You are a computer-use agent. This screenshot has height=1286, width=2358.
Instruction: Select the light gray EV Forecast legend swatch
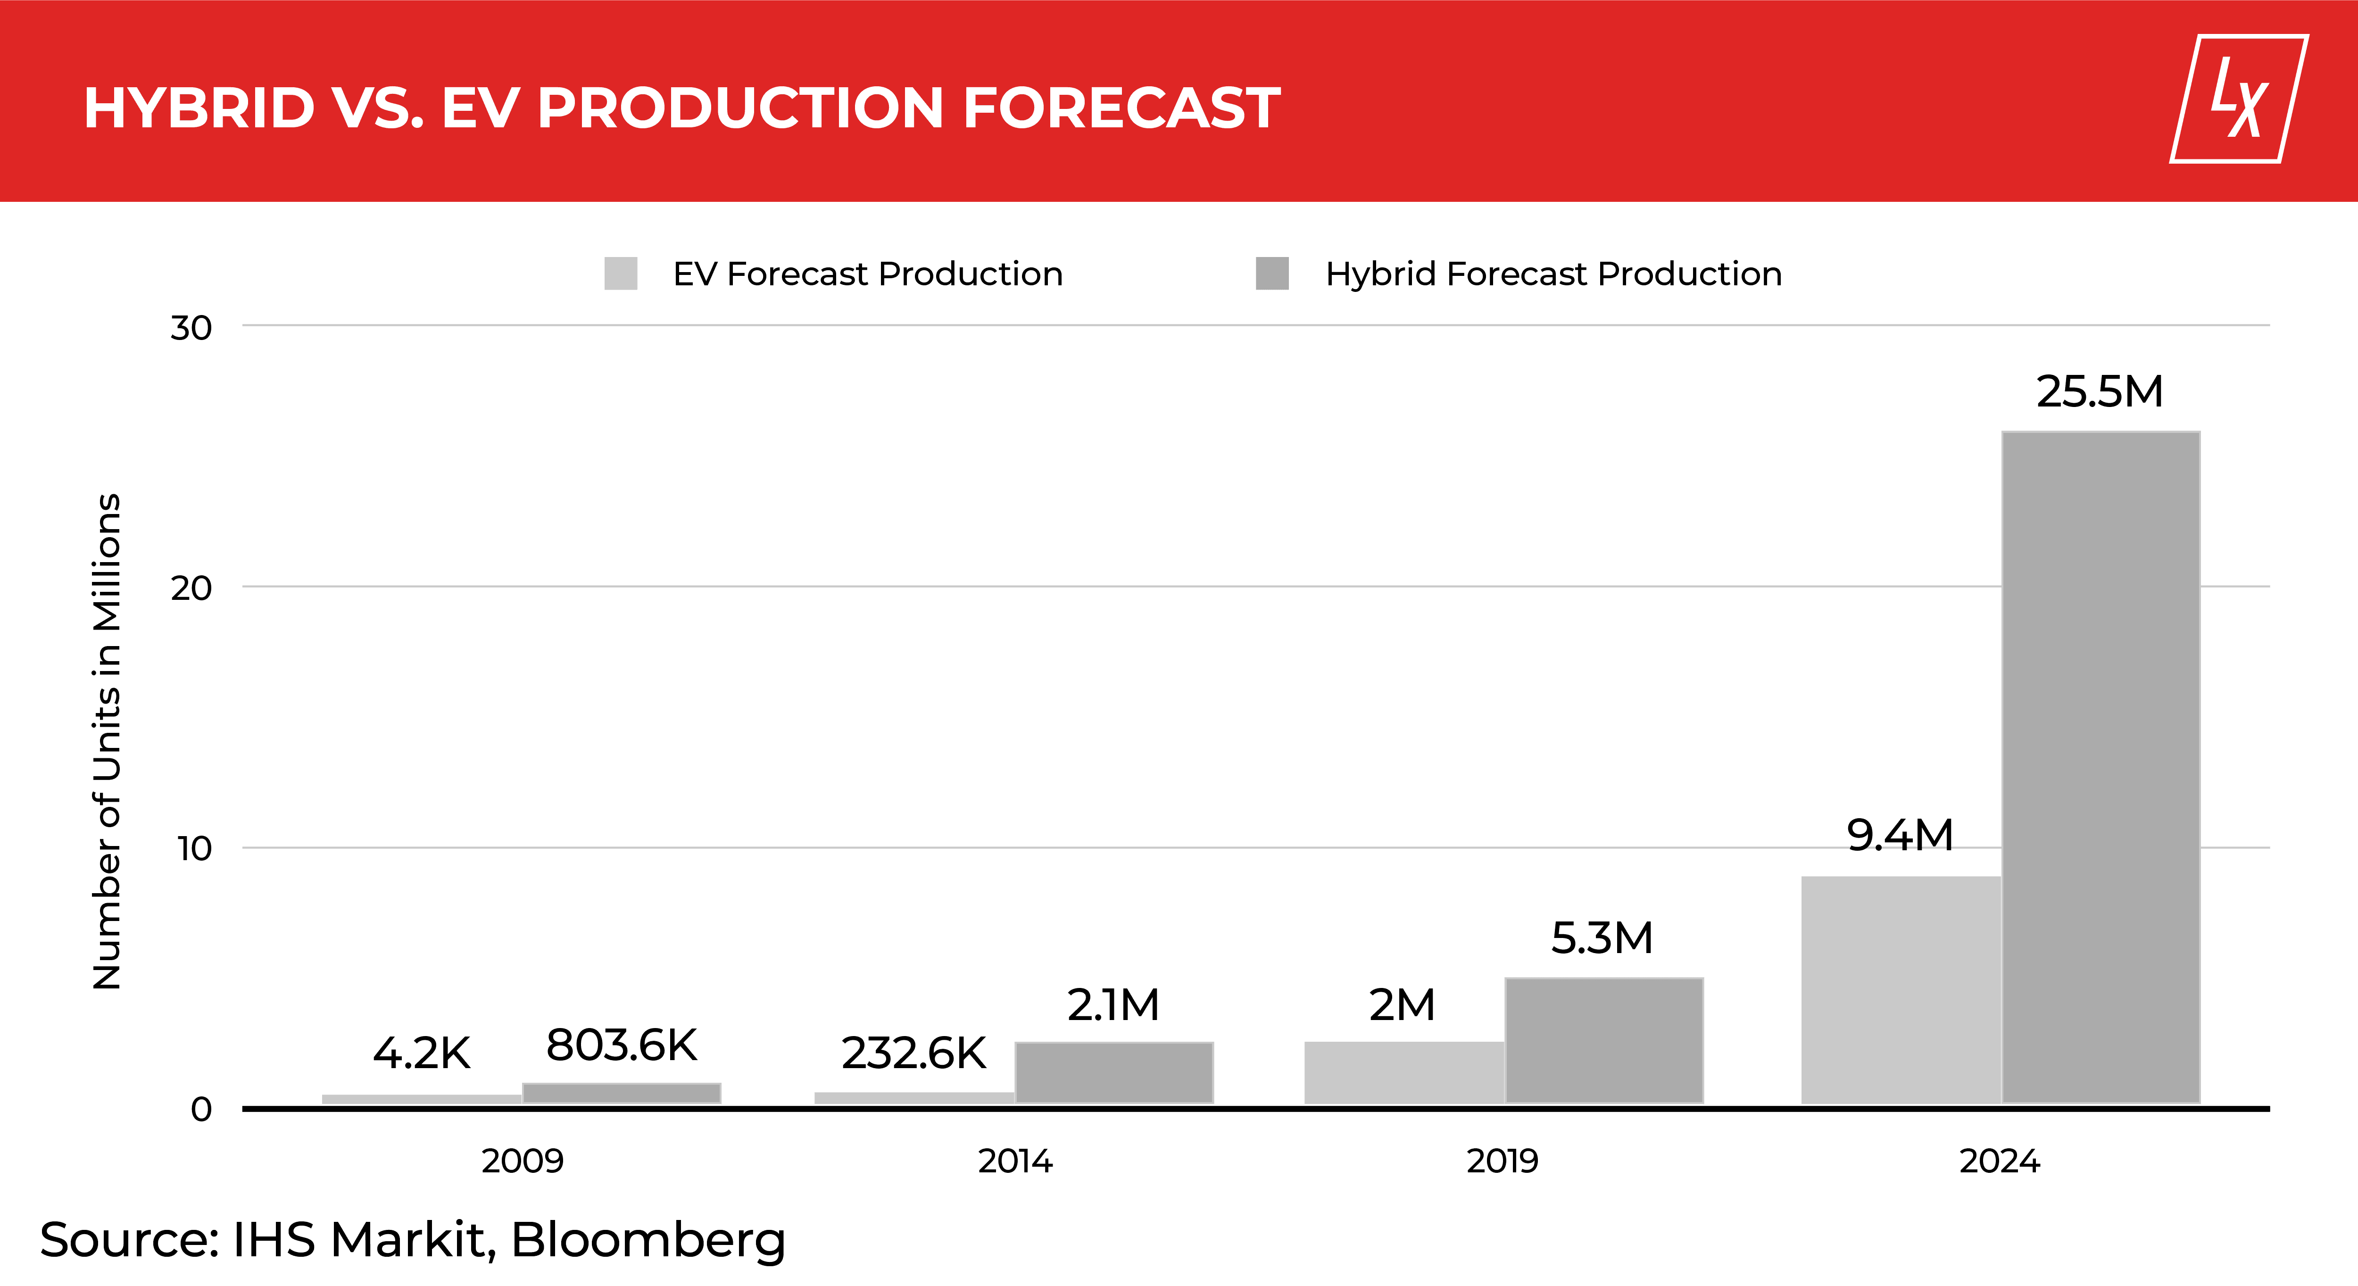(621, 274)
